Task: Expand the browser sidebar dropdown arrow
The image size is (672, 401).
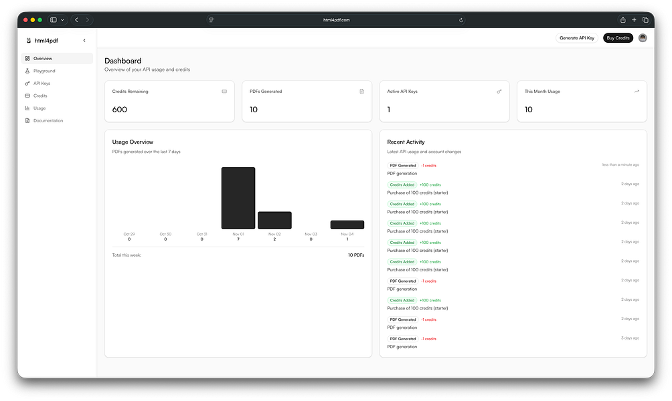Action: point(62,19)
